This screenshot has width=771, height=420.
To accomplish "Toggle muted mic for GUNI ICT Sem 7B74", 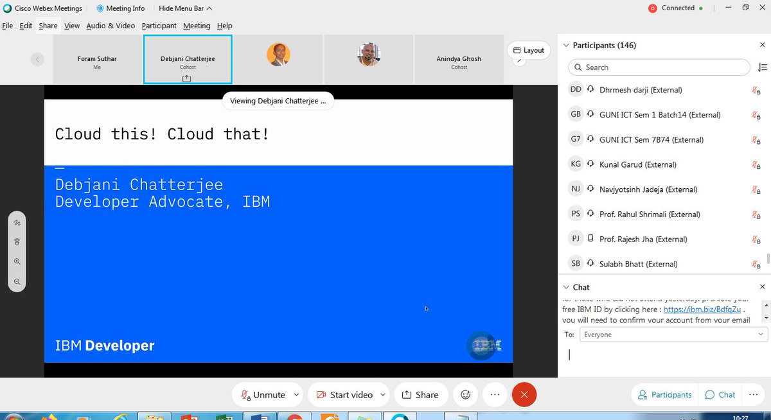I will click(756, 140).
